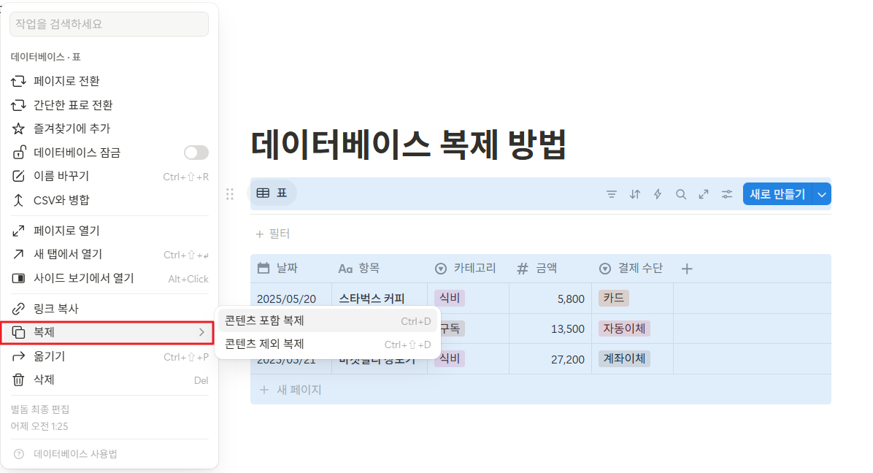Viewport: 873px width, 473px height.
Task: Open the 새로 만들기 dropdown chevron
Action: (x=822, y=194)
